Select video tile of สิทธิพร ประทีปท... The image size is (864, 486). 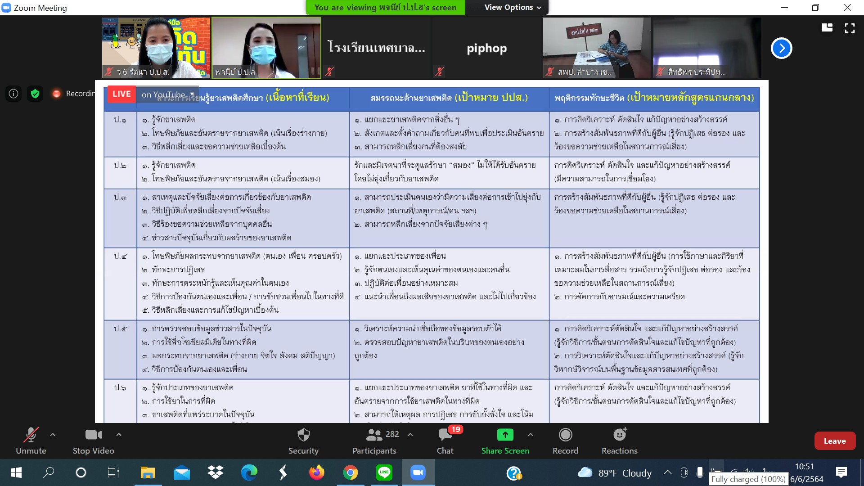[x=707, y=48]
